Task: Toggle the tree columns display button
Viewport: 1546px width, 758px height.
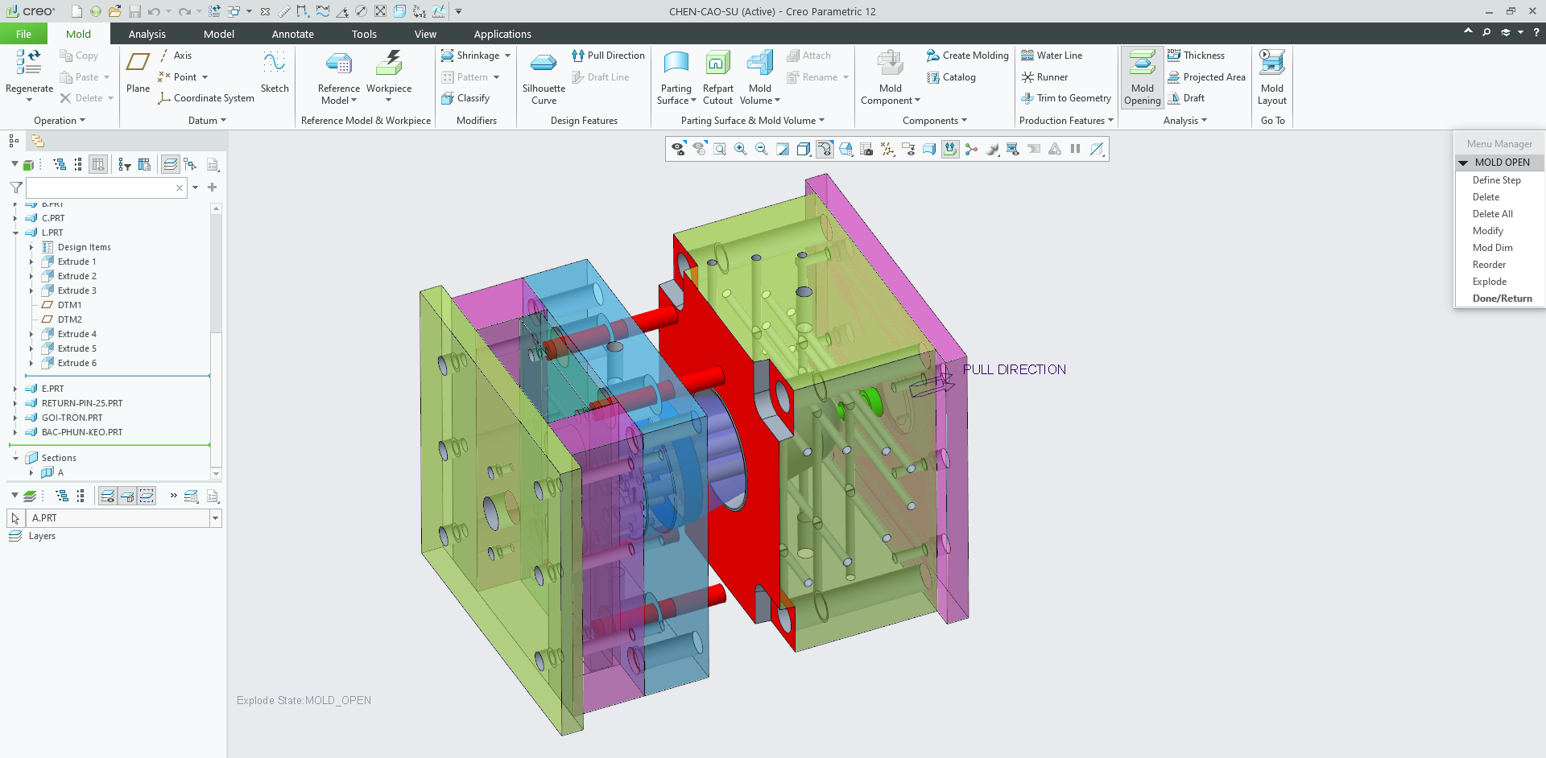Action: tap(98, 164)
